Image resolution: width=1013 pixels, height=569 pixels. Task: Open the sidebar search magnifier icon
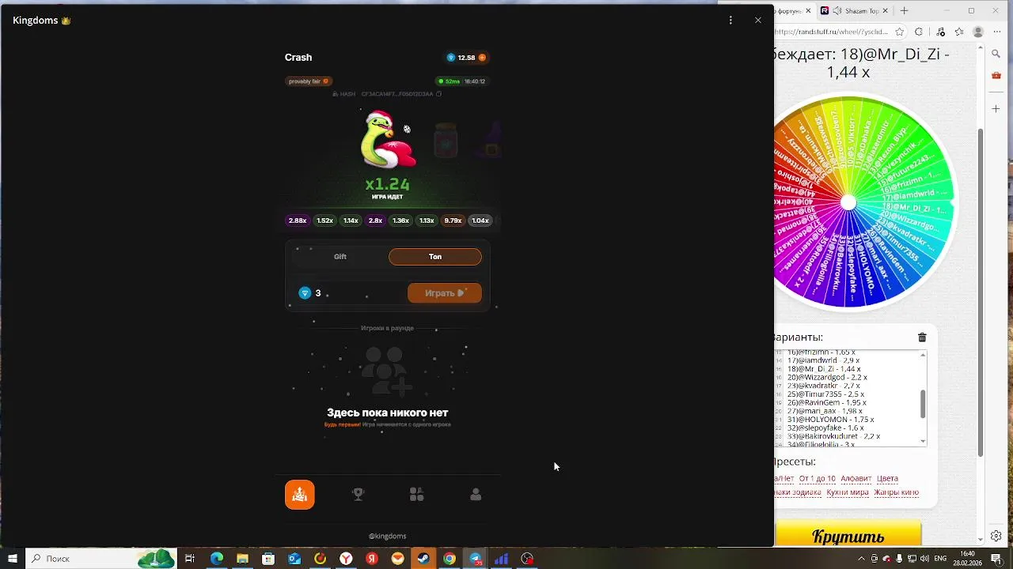(996, 54)
